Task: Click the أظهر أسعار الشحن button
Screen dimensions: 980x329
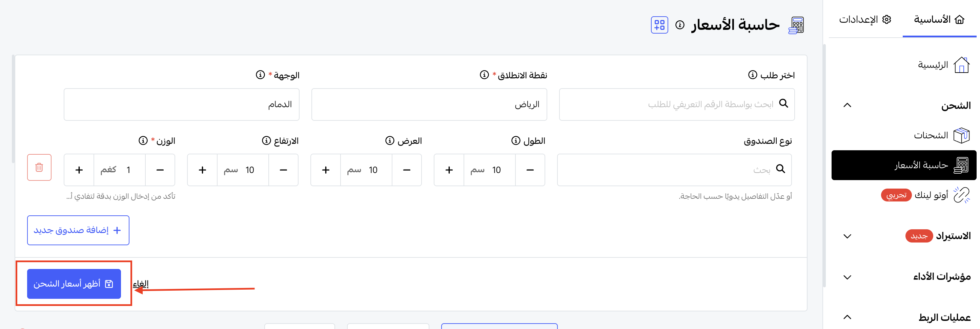Action: click(74, 284)
